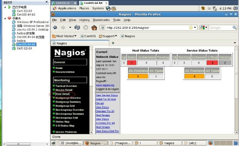Open the Tools menu

pos(117,20)
